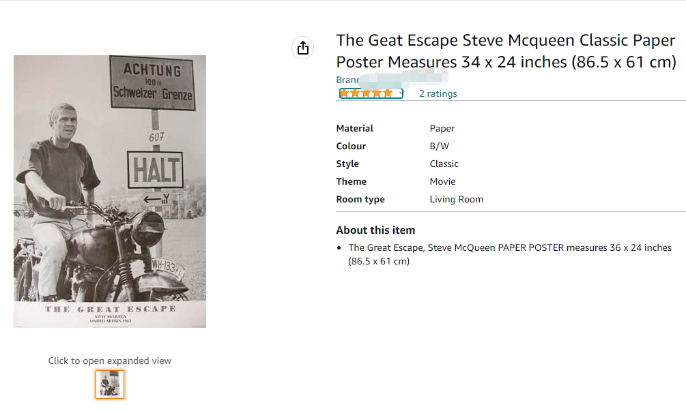Open the five-star rating popover
686x411 pixels.
pyautogui.click(x=367, y=93)
